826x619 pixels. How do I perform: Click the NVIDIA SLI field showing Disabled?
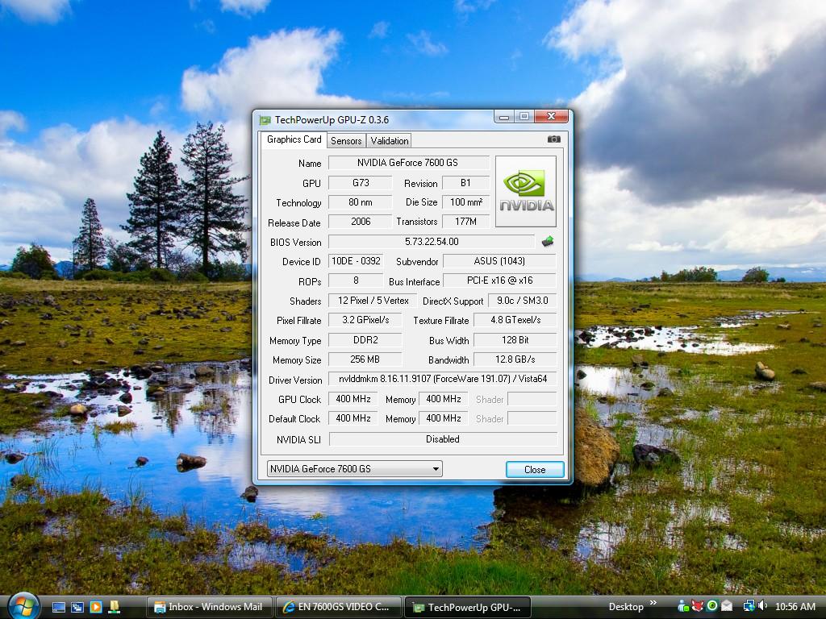(x=443, y=439)
